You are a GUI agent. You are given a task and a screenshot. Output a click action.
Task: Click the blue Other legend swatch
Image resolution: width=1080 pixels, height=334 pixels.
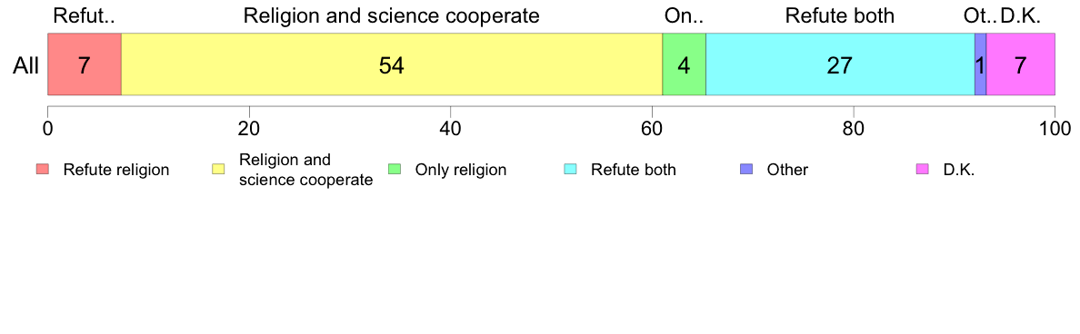click(x=748, y=170)
